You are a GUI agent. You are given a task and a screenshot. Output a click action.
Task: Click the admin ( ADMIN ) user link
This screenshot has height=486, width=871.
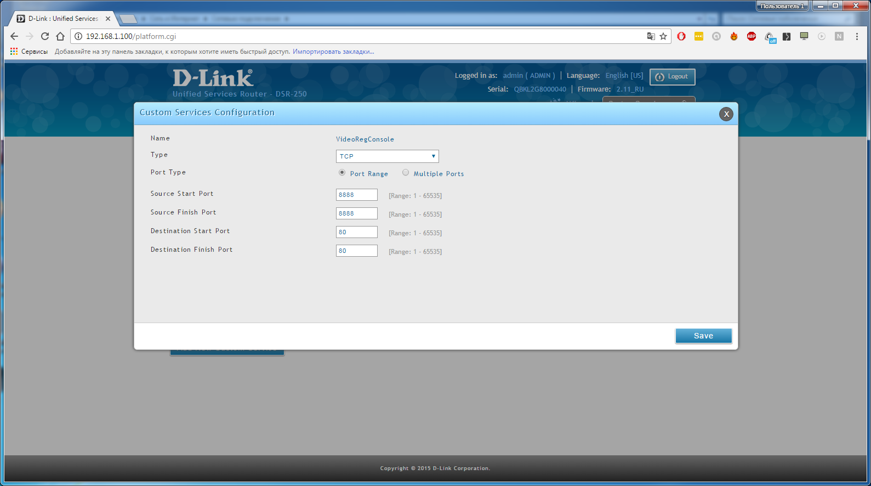click(529, 76)
